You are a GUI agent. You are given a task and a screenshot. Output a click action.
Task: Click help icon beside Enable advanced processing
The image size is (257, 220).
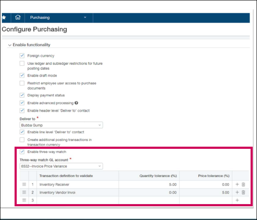tap(76, 103)
